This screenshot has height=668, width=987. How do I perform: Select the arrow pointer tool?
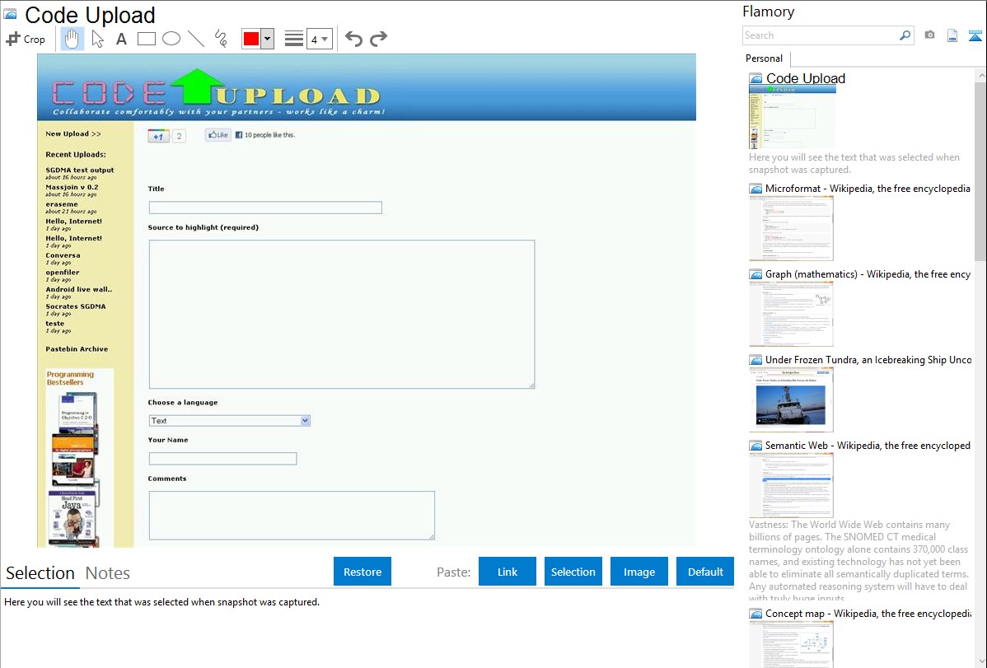97,39
